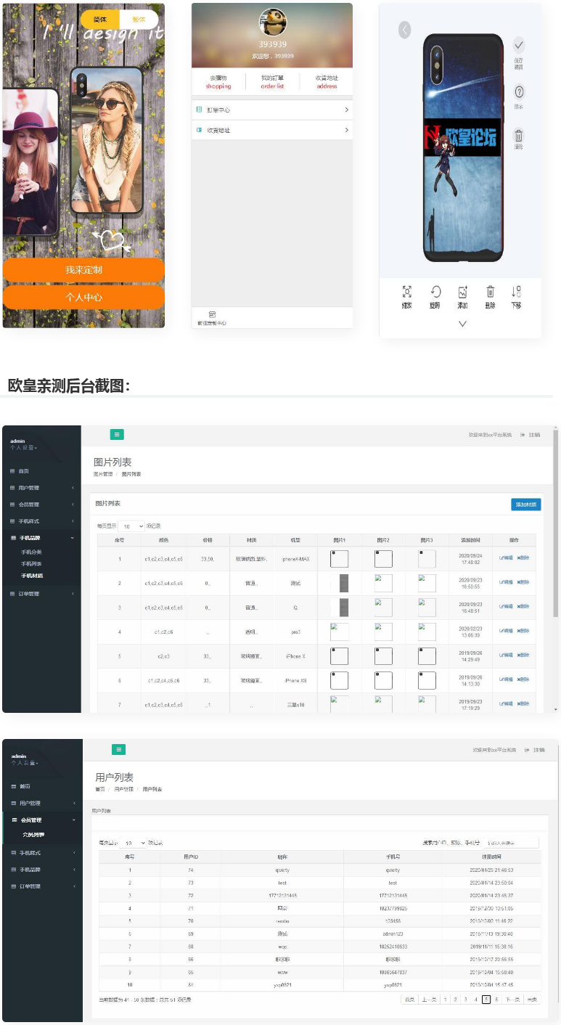Click the rotate icon below phone preview

(x=435, y=292)
